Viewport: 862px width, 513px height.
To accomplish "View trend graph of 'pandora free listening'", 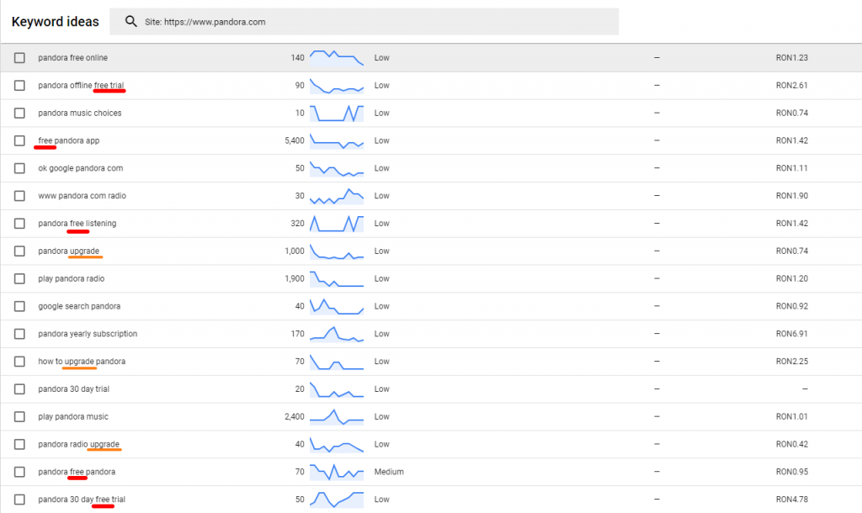I will tap(337, 224).
